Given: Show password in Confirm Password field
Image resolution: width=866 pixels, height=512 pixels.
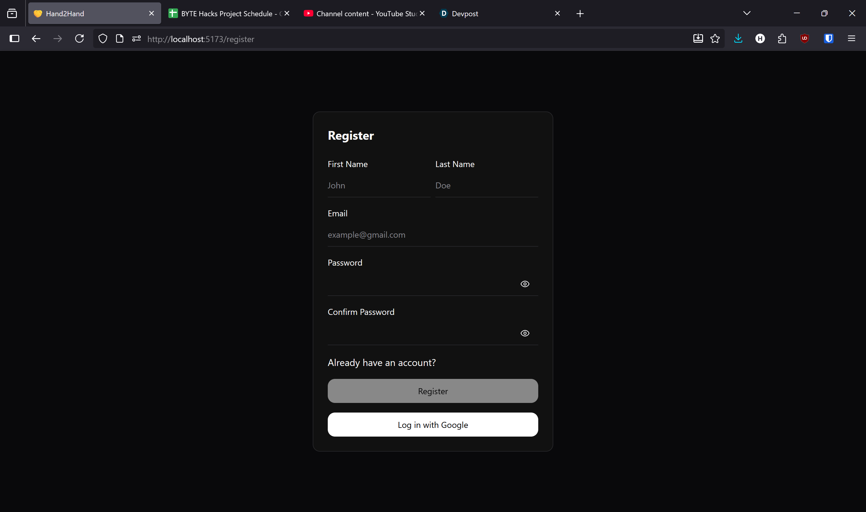Looking at the screenshot, I should [x=525, y=333].
